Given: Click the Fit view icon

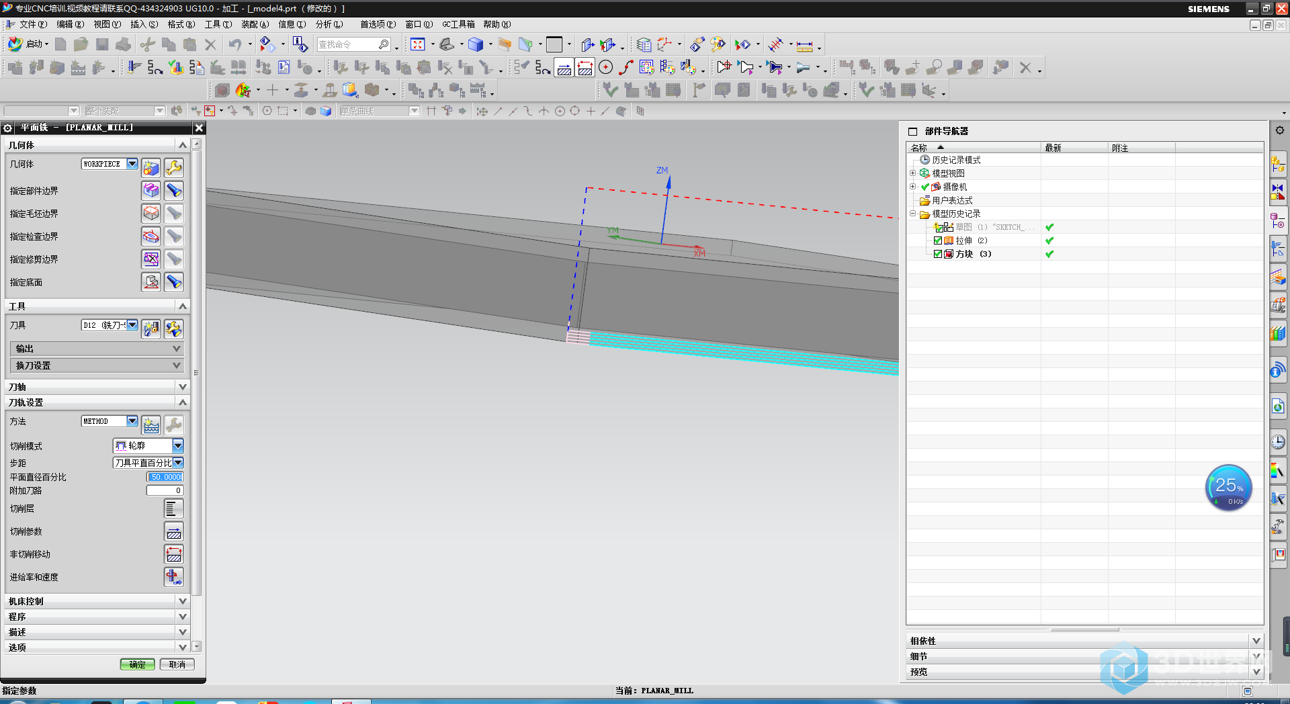Looking at the screenshot, I should click(418, 44).
